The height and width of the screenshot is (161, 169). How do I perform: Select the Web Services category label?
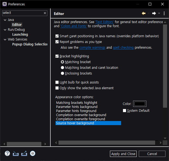(x=17, y=39)
